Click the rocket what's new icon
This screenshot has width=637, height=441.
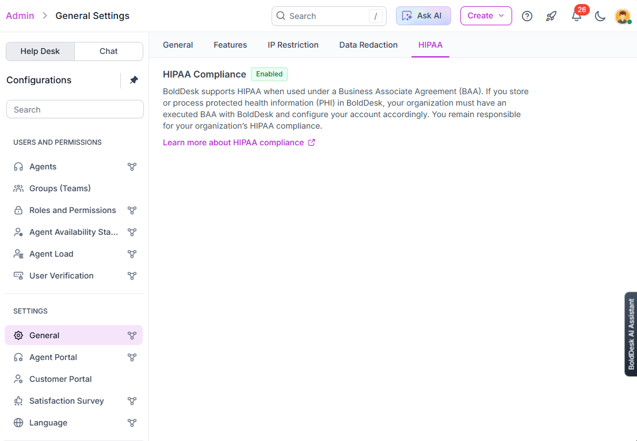(x=551, y=16)
